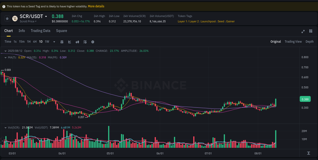Collapse the Vol(SCR) volume panel
318x160 pixels.
[6, 127]
